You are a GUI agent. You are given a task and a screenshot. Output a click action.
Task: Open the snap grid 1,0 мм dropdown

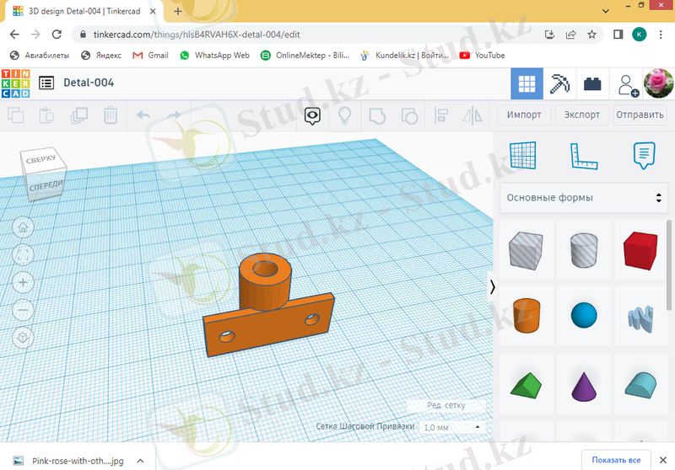click(453, 427)
